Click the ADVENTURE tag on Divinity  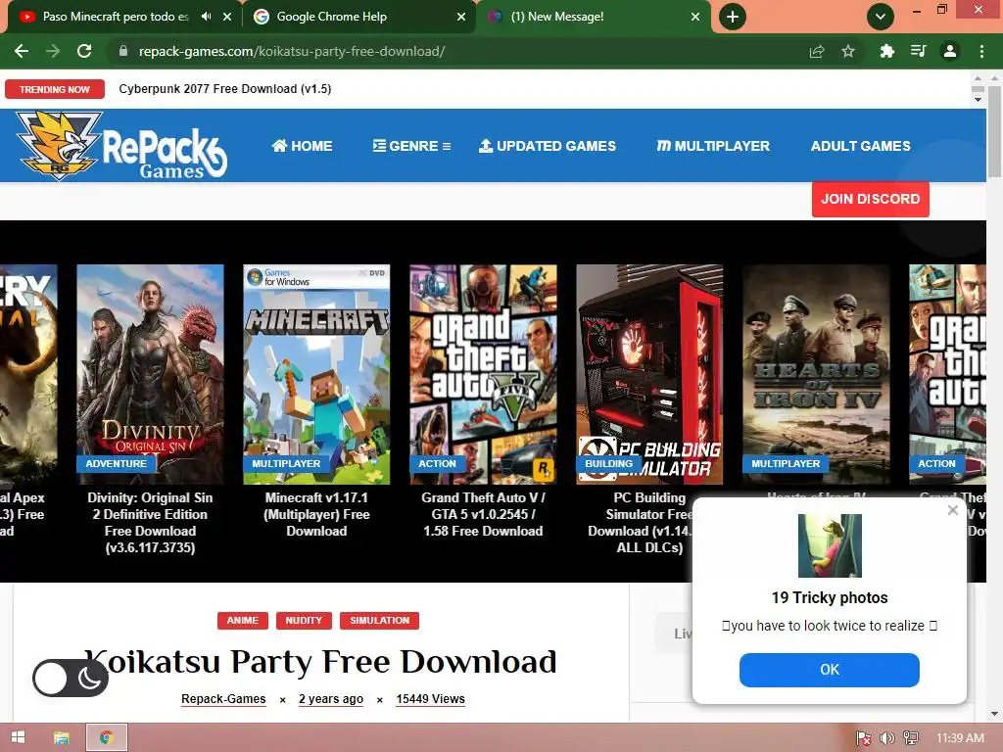click(x=116, y=463)
